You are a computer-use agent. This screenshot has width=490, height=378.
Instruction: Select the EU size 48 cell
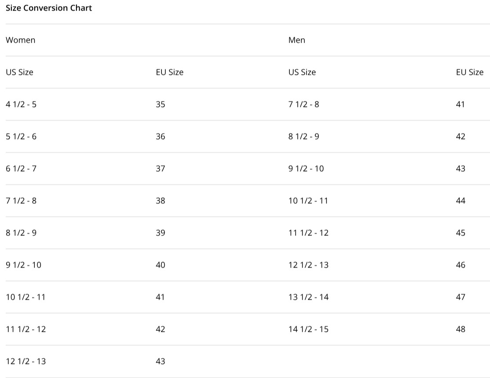[x=461, y=329]
